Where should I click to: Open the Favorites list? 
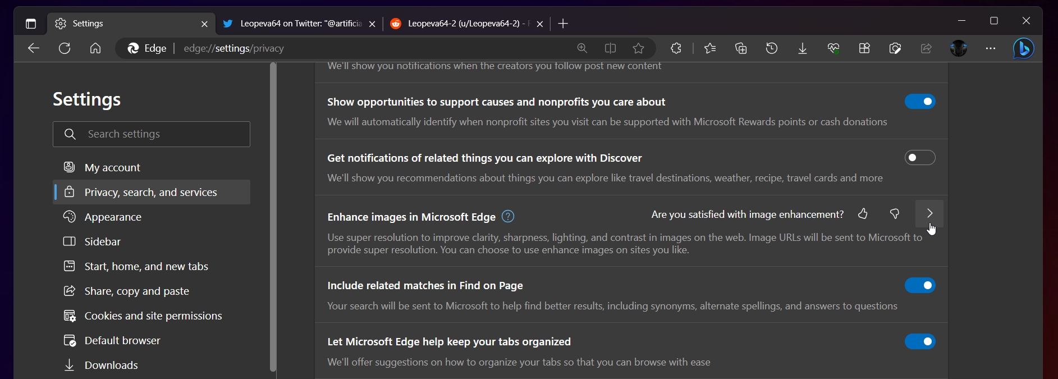click(x=710, y=48)
